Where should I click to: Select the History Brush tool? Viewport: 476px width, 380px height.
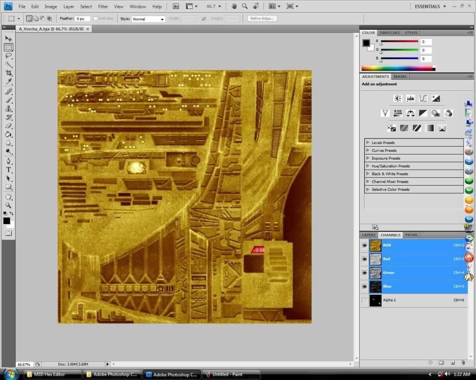click(8, 117)
